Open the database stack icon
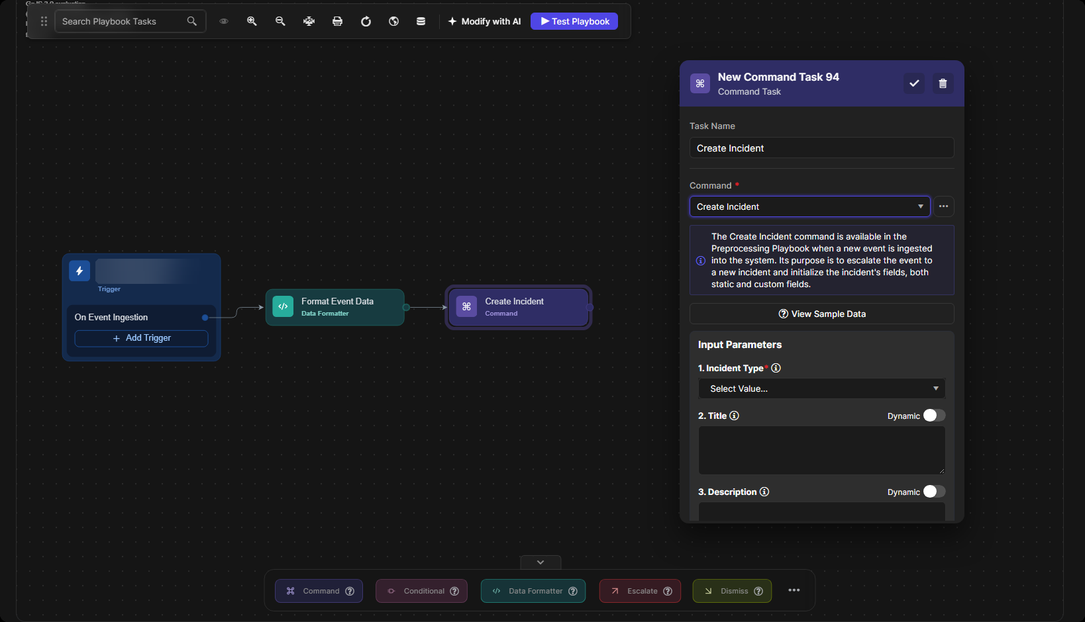The image size is (1085, 622). point(421,21)
